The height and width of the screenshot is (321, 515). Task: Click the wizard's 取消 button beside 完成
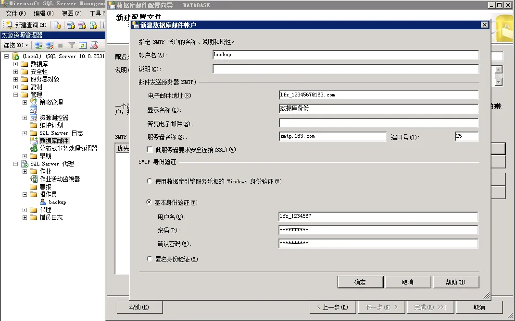(479, 307)
